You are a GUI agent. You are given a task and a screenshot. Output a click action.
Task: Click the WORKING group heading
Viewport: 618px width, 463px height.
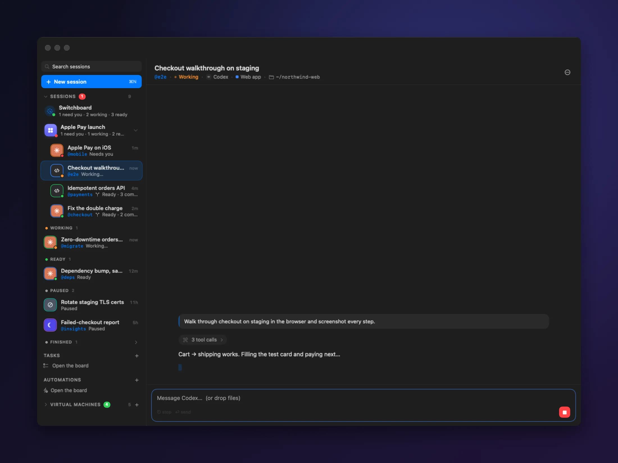tap(61, 228)
